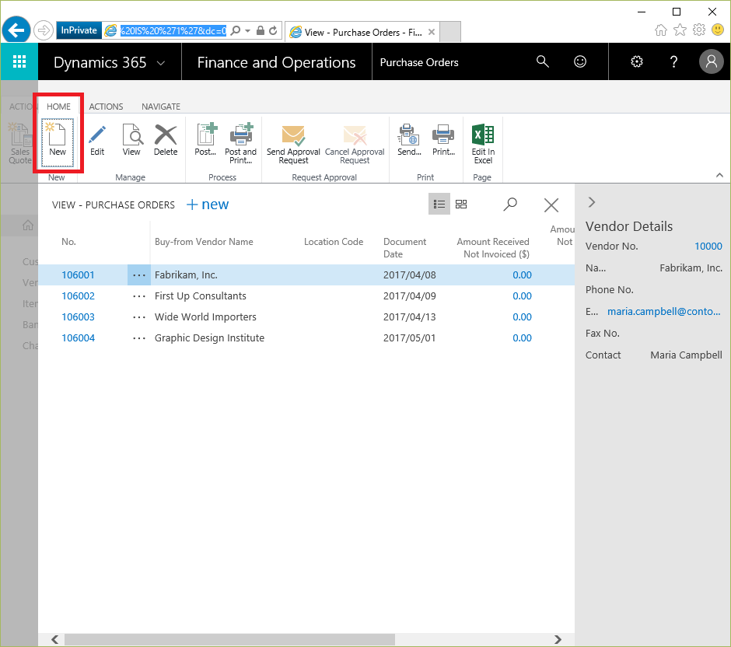Click the horizontal scrollbar thumb
731x647 pixels.
[x=229, y=639]
